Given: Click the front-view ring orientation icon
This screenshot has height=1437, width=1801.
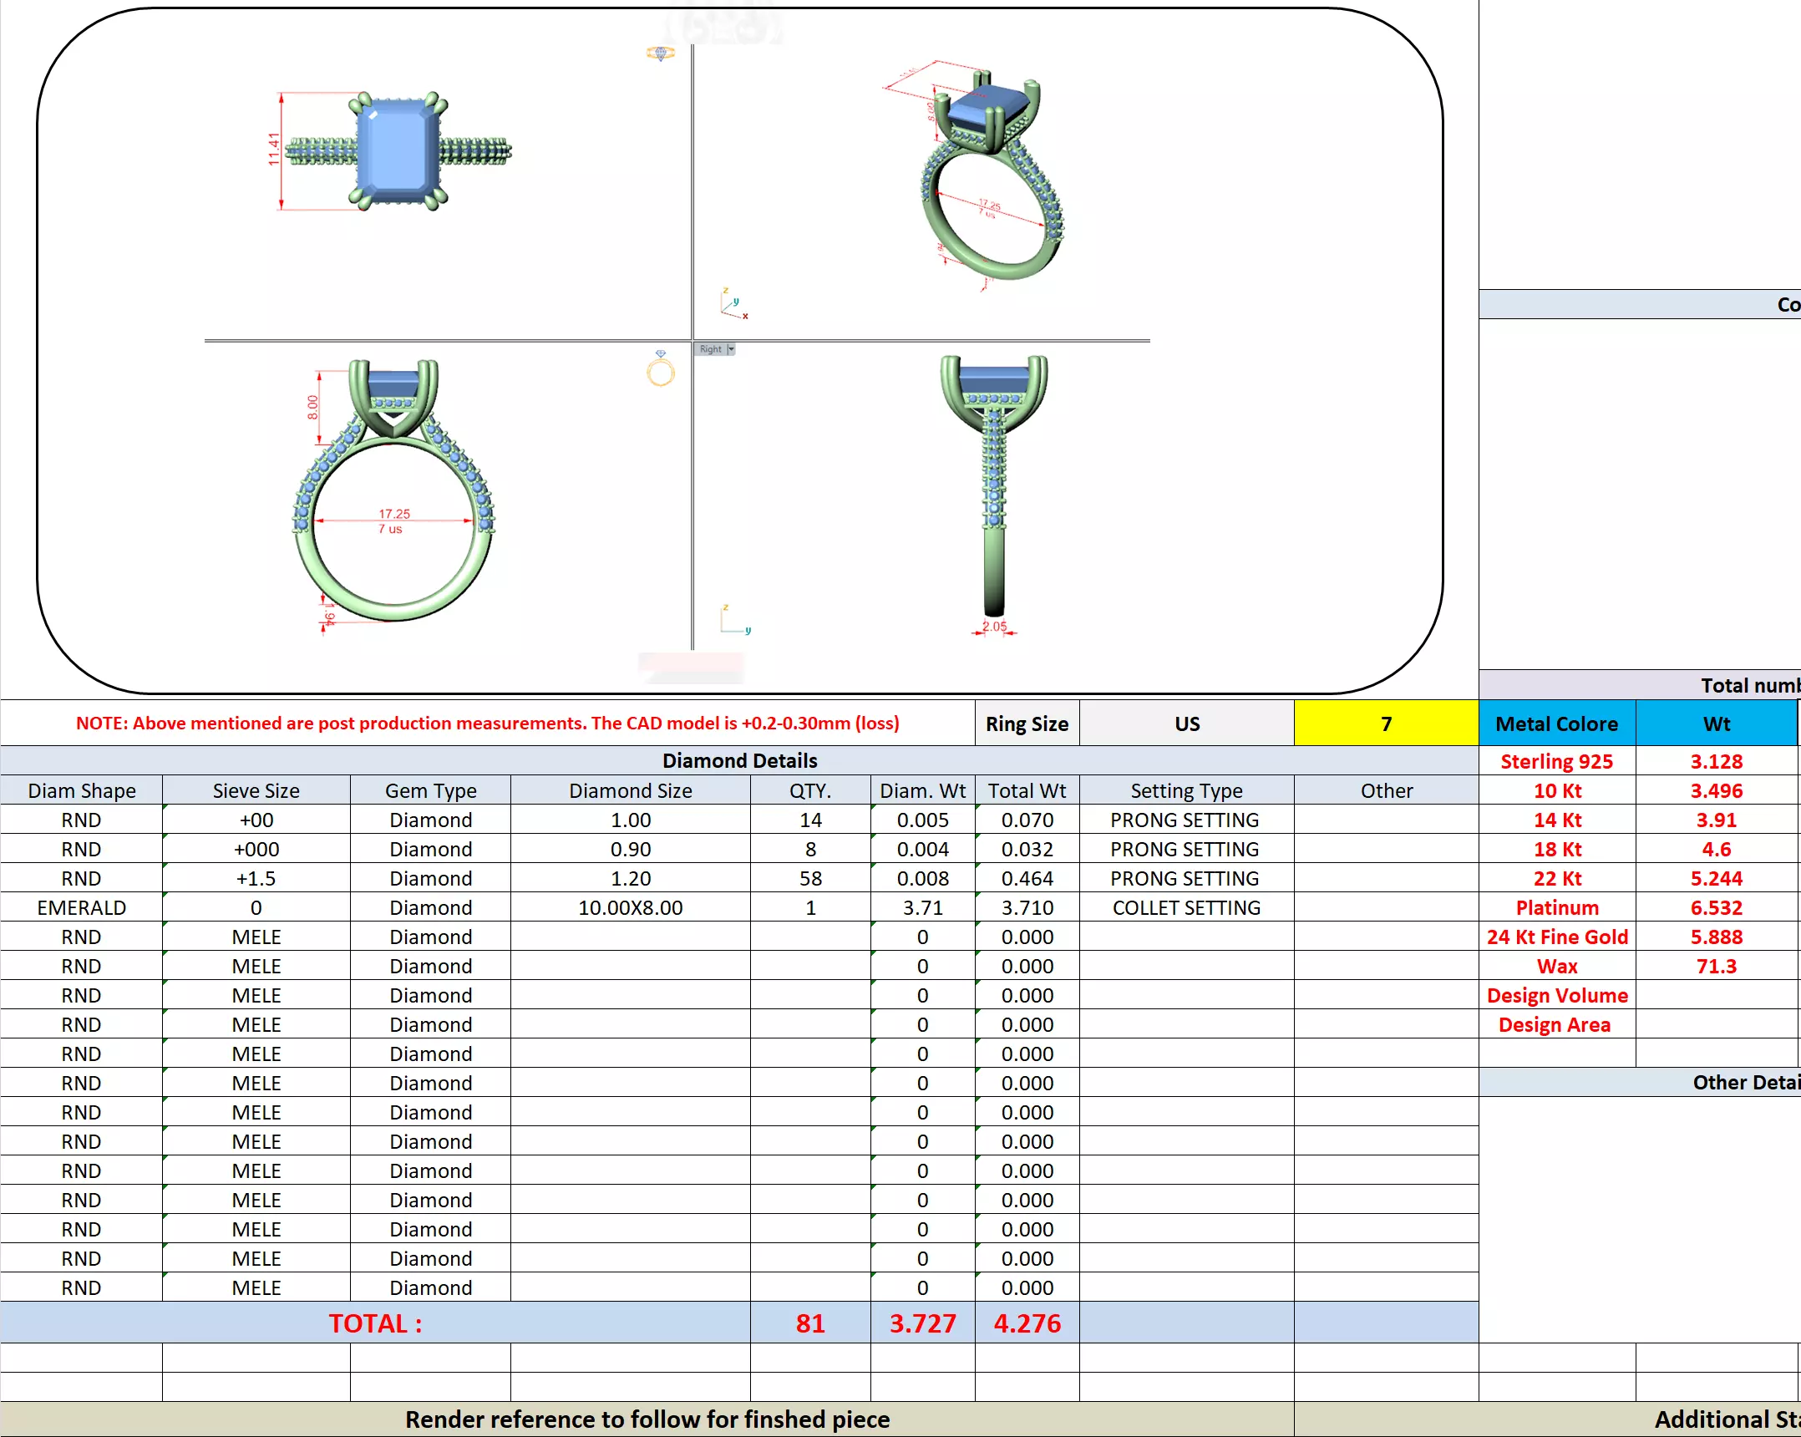Looking at the screenshot, I should [x=660, y=368].
